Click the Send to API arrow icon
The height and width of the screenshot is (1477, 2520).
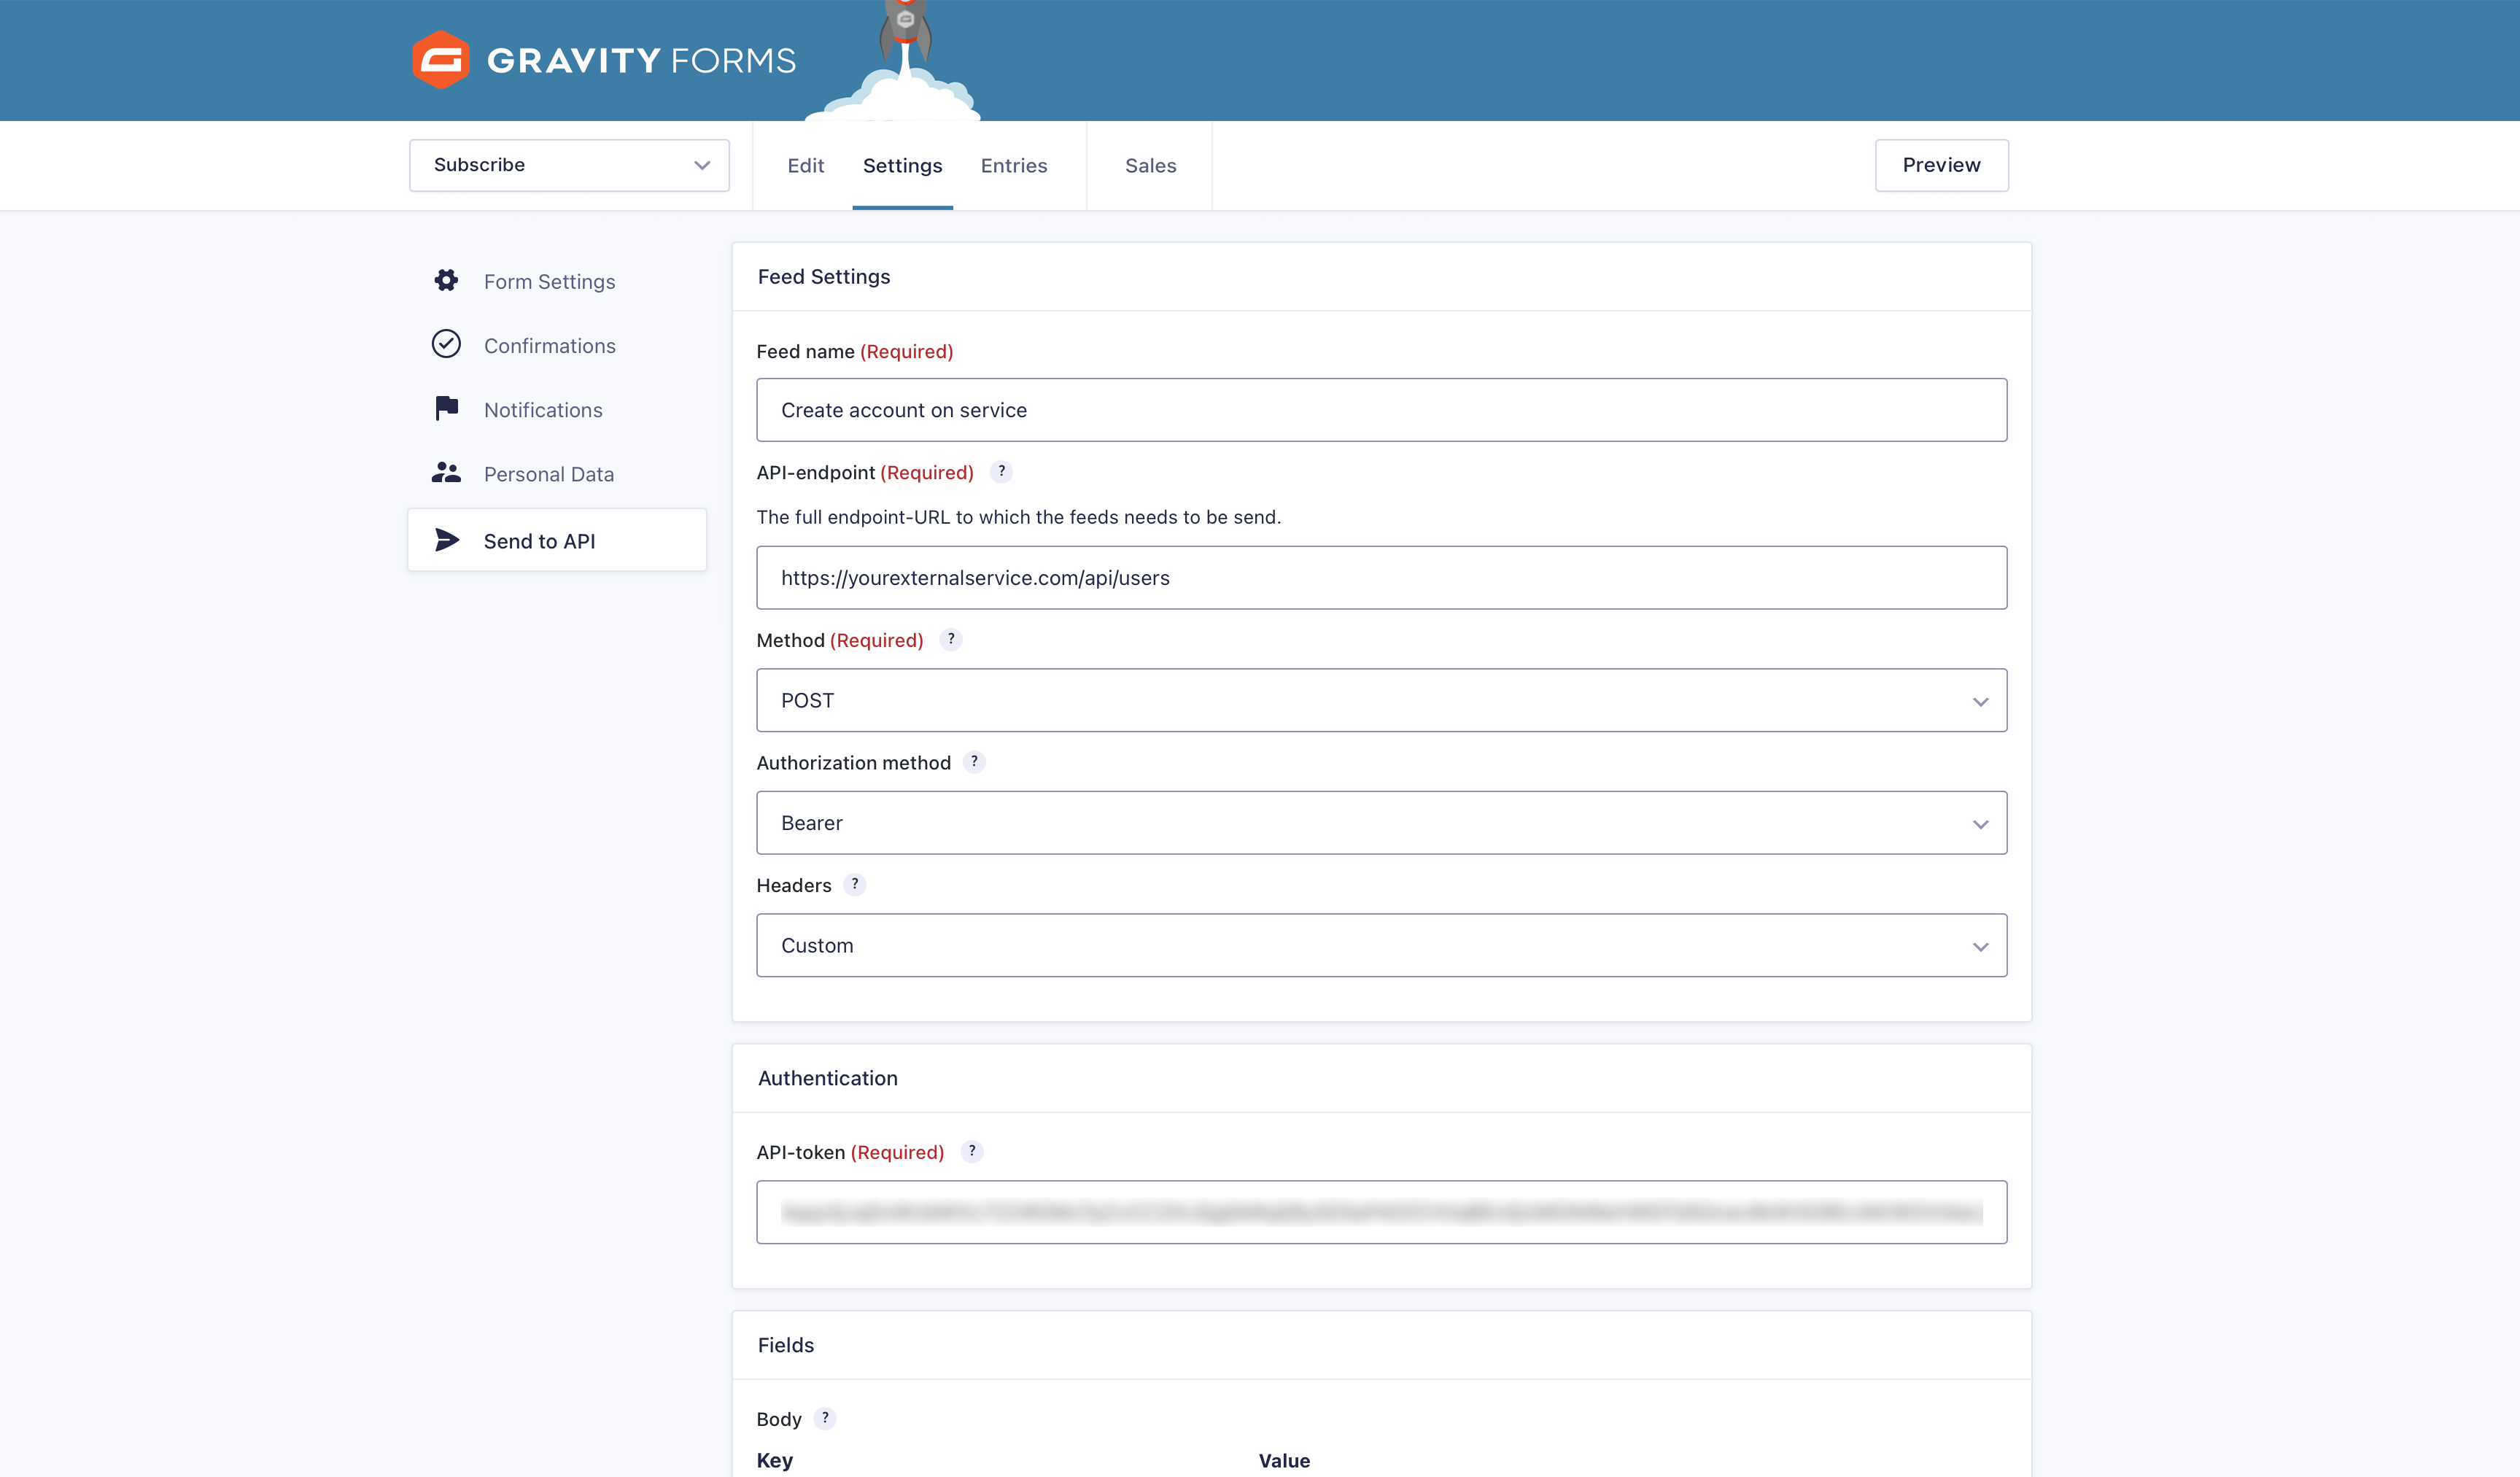447,541
